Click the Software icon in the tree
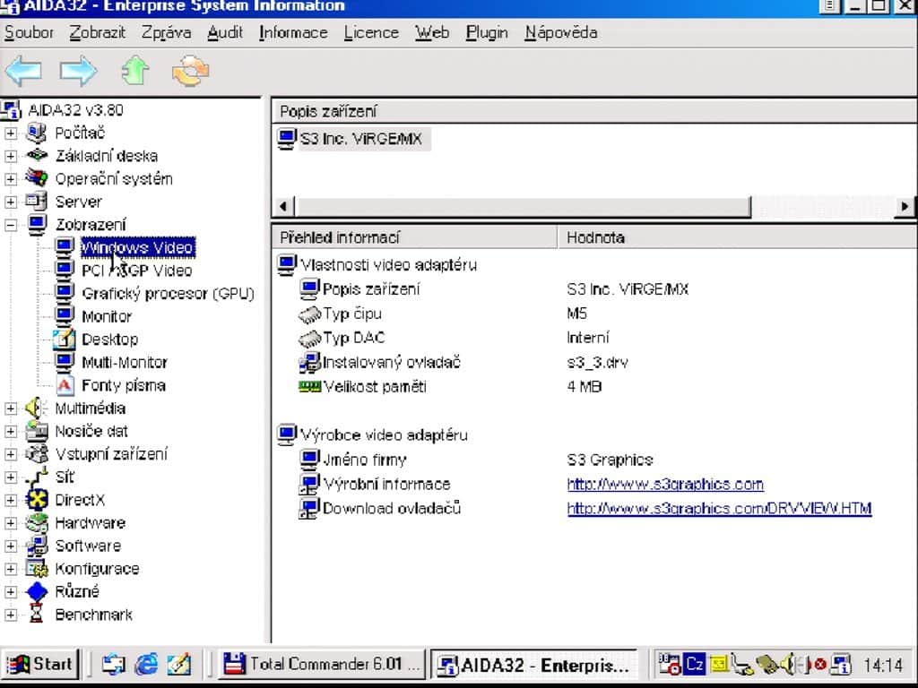Image resolution: width=918 pixels, height=688 pixels. (37, 546)
